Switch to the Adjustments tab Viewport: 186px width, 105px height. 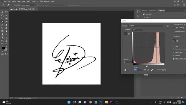click(x=153, y=10)
